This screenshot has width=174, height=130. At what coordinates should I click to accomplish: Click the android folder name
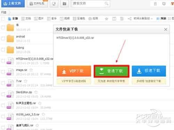(21, 36)
